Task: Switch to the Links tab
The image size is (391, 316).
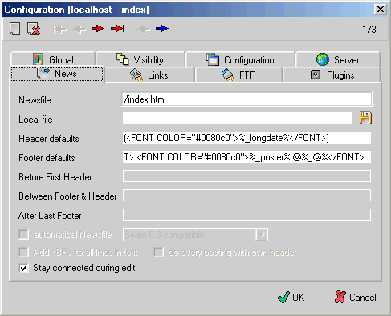Action: (149, 75)
